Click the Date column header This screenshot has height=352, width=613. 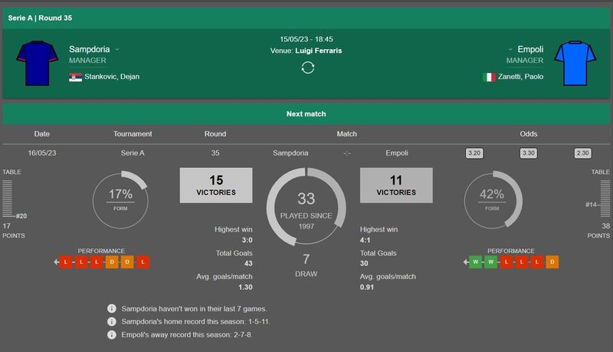[42, 133]
